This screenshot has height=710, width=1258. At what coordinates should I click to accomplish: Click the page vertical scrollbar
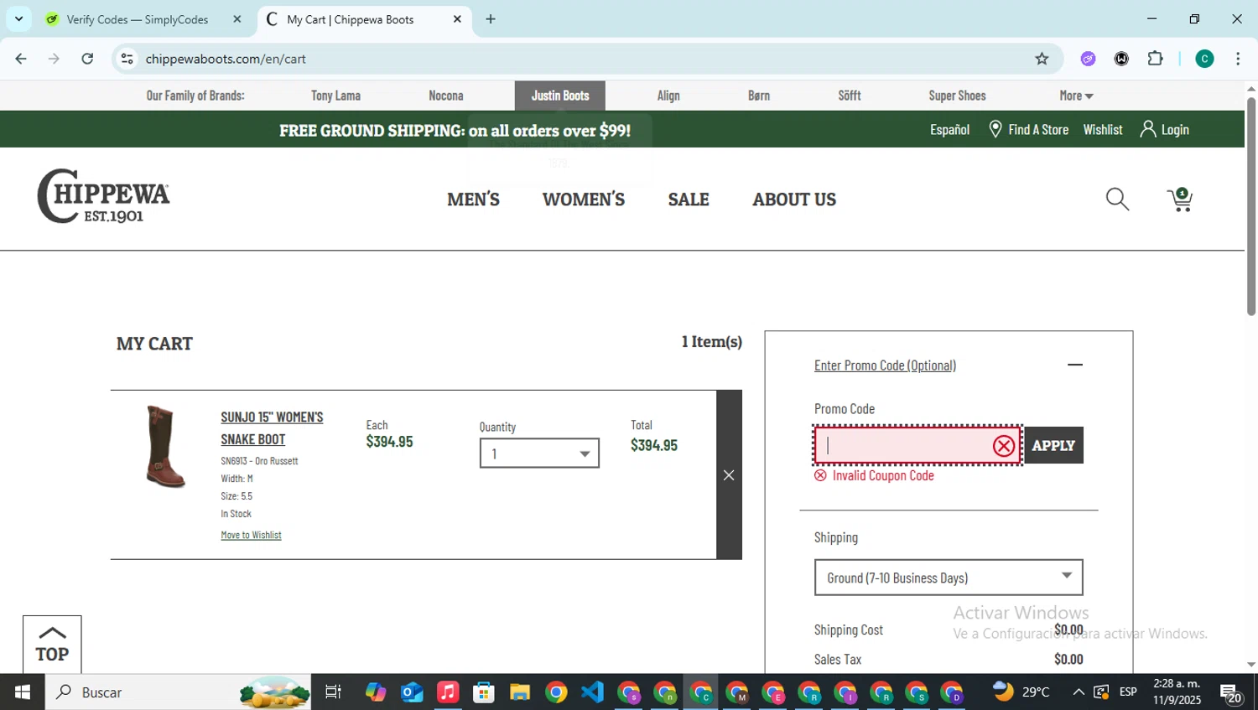click(x=1251, y=206)
